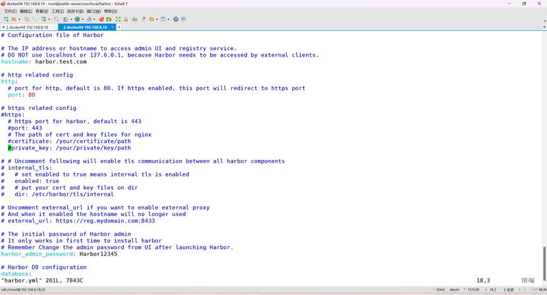The image size is (547, 295).
Task: Click the New Session toolbar icon
Action: pyautogui.click(x=6, y=19)
